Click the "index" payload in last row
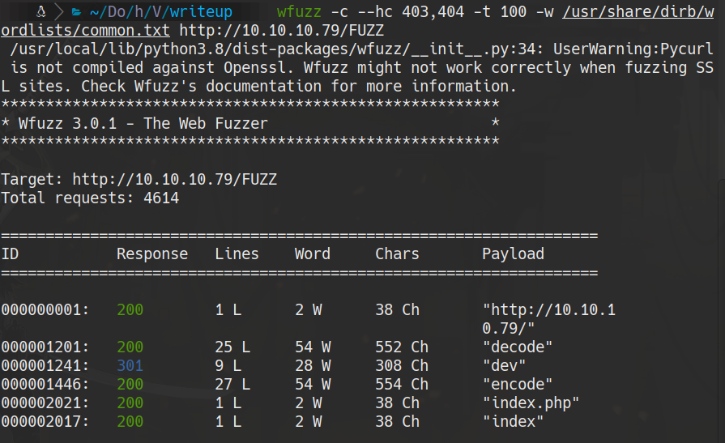The width and height of the screenshot is (725, 443). (x=513, y=422)
